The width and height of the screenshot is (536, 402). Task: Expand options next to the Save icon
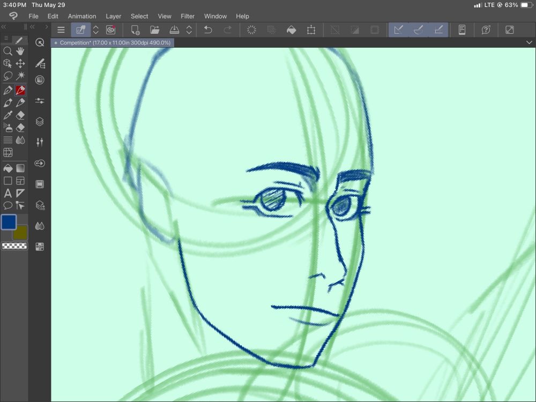tap(189, 30)
